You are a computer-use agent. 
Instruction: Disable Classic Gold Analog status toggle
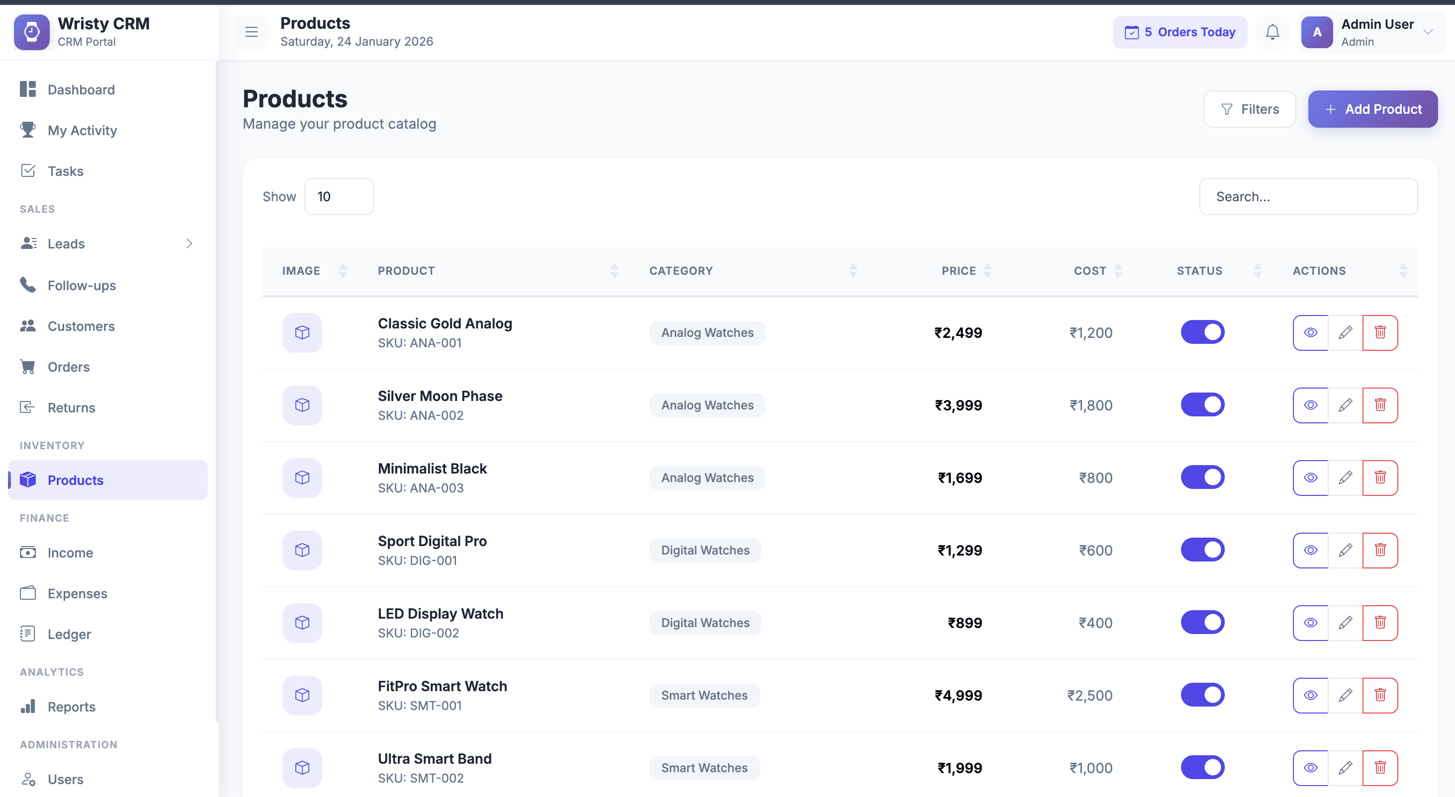pos(1202,332)
